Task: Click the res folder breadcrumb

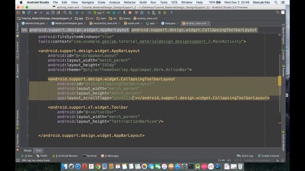Action: (x=113, y=19)
